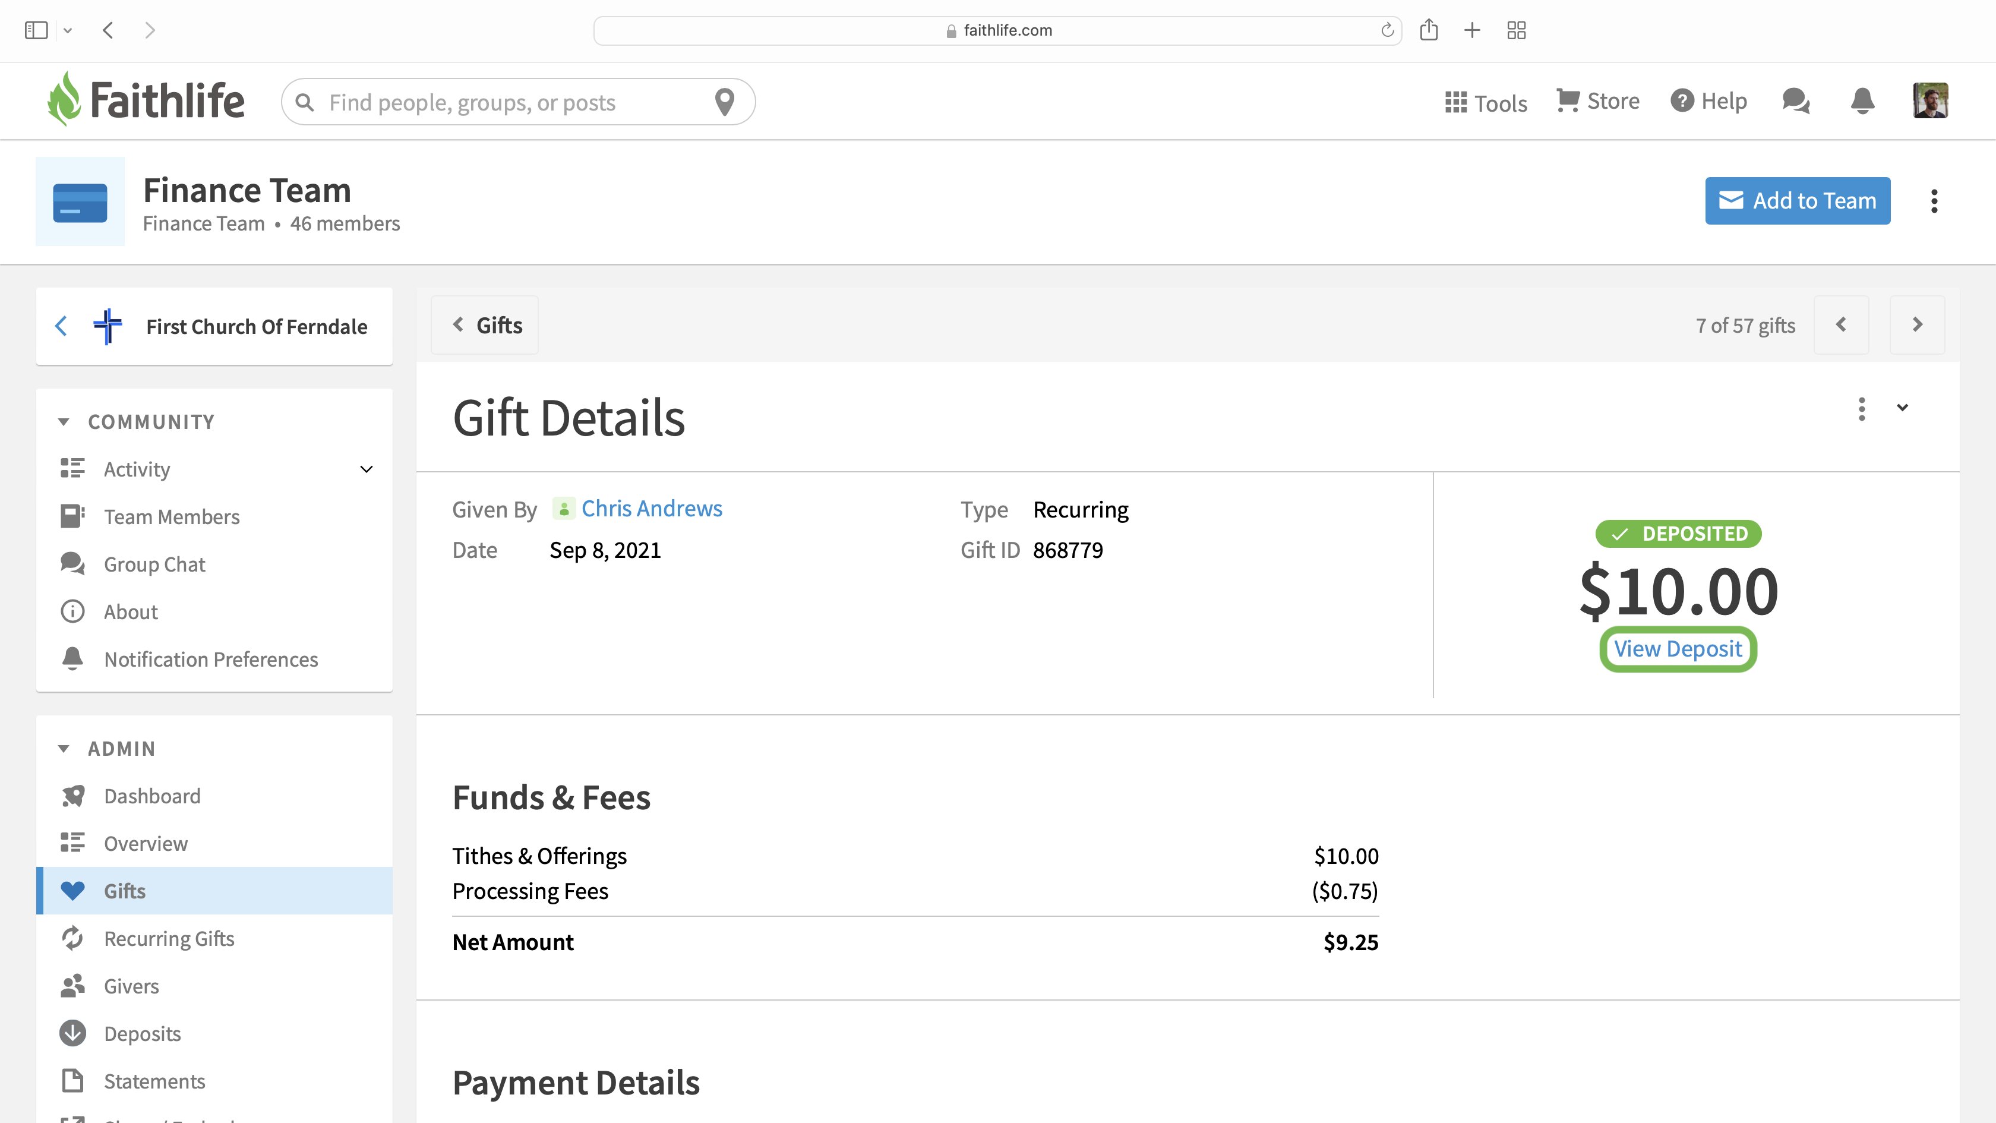This screenshot has height=1123, width=1996.
Task: Go back in the browser
Action: click(109, 30)
